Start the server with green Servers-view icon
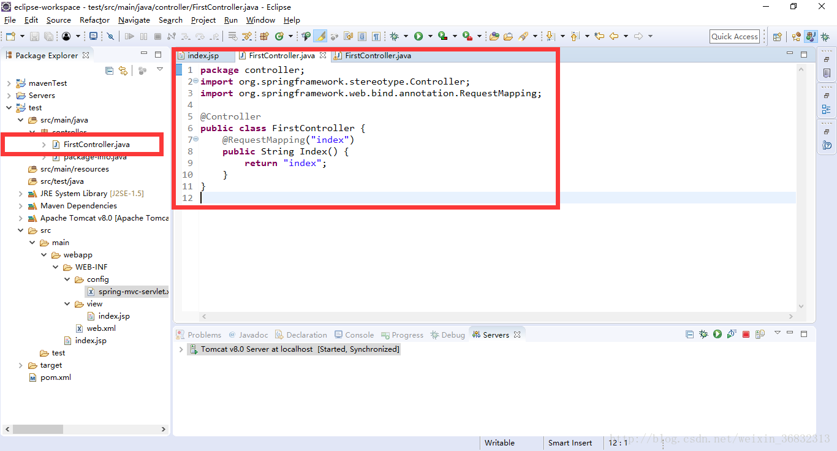The height and width of the screenshot is (451, 837). point(718,334)
